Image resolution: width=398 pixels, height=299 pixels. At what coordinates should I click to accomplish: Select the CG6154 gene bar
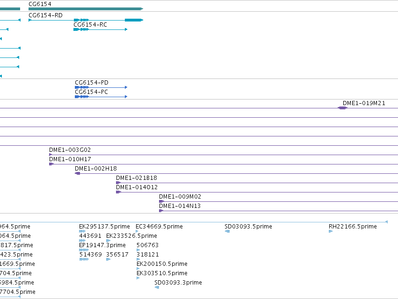point(86,9)
